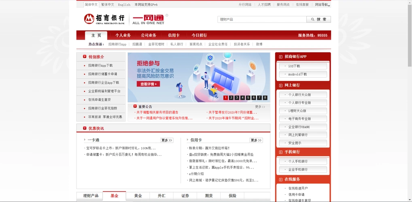The height and width of the screenshot is (202, 412).
Task: Go to banner slide 2
Action: click(x=231, y=98)
